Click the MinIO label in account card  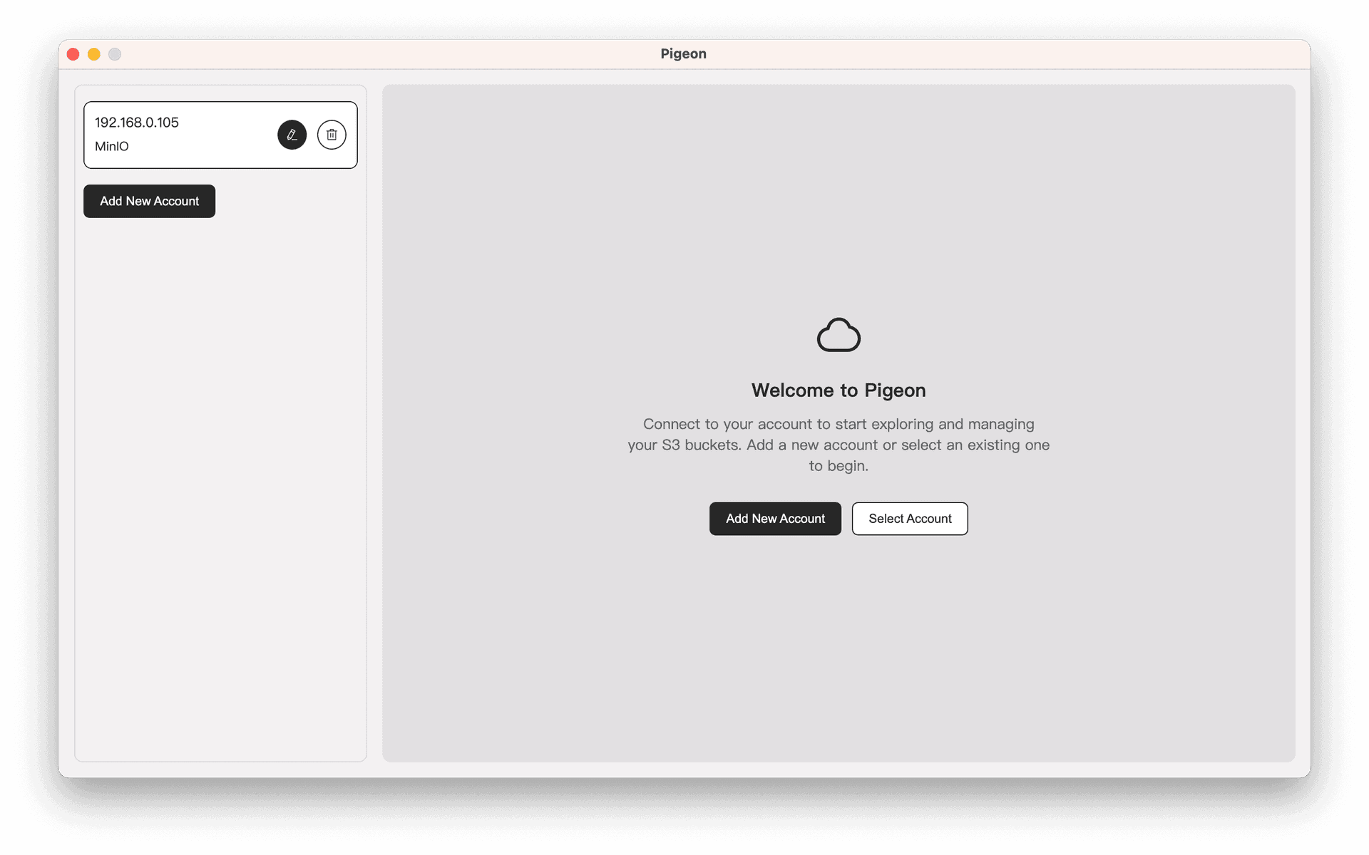(x=112, y=146)
